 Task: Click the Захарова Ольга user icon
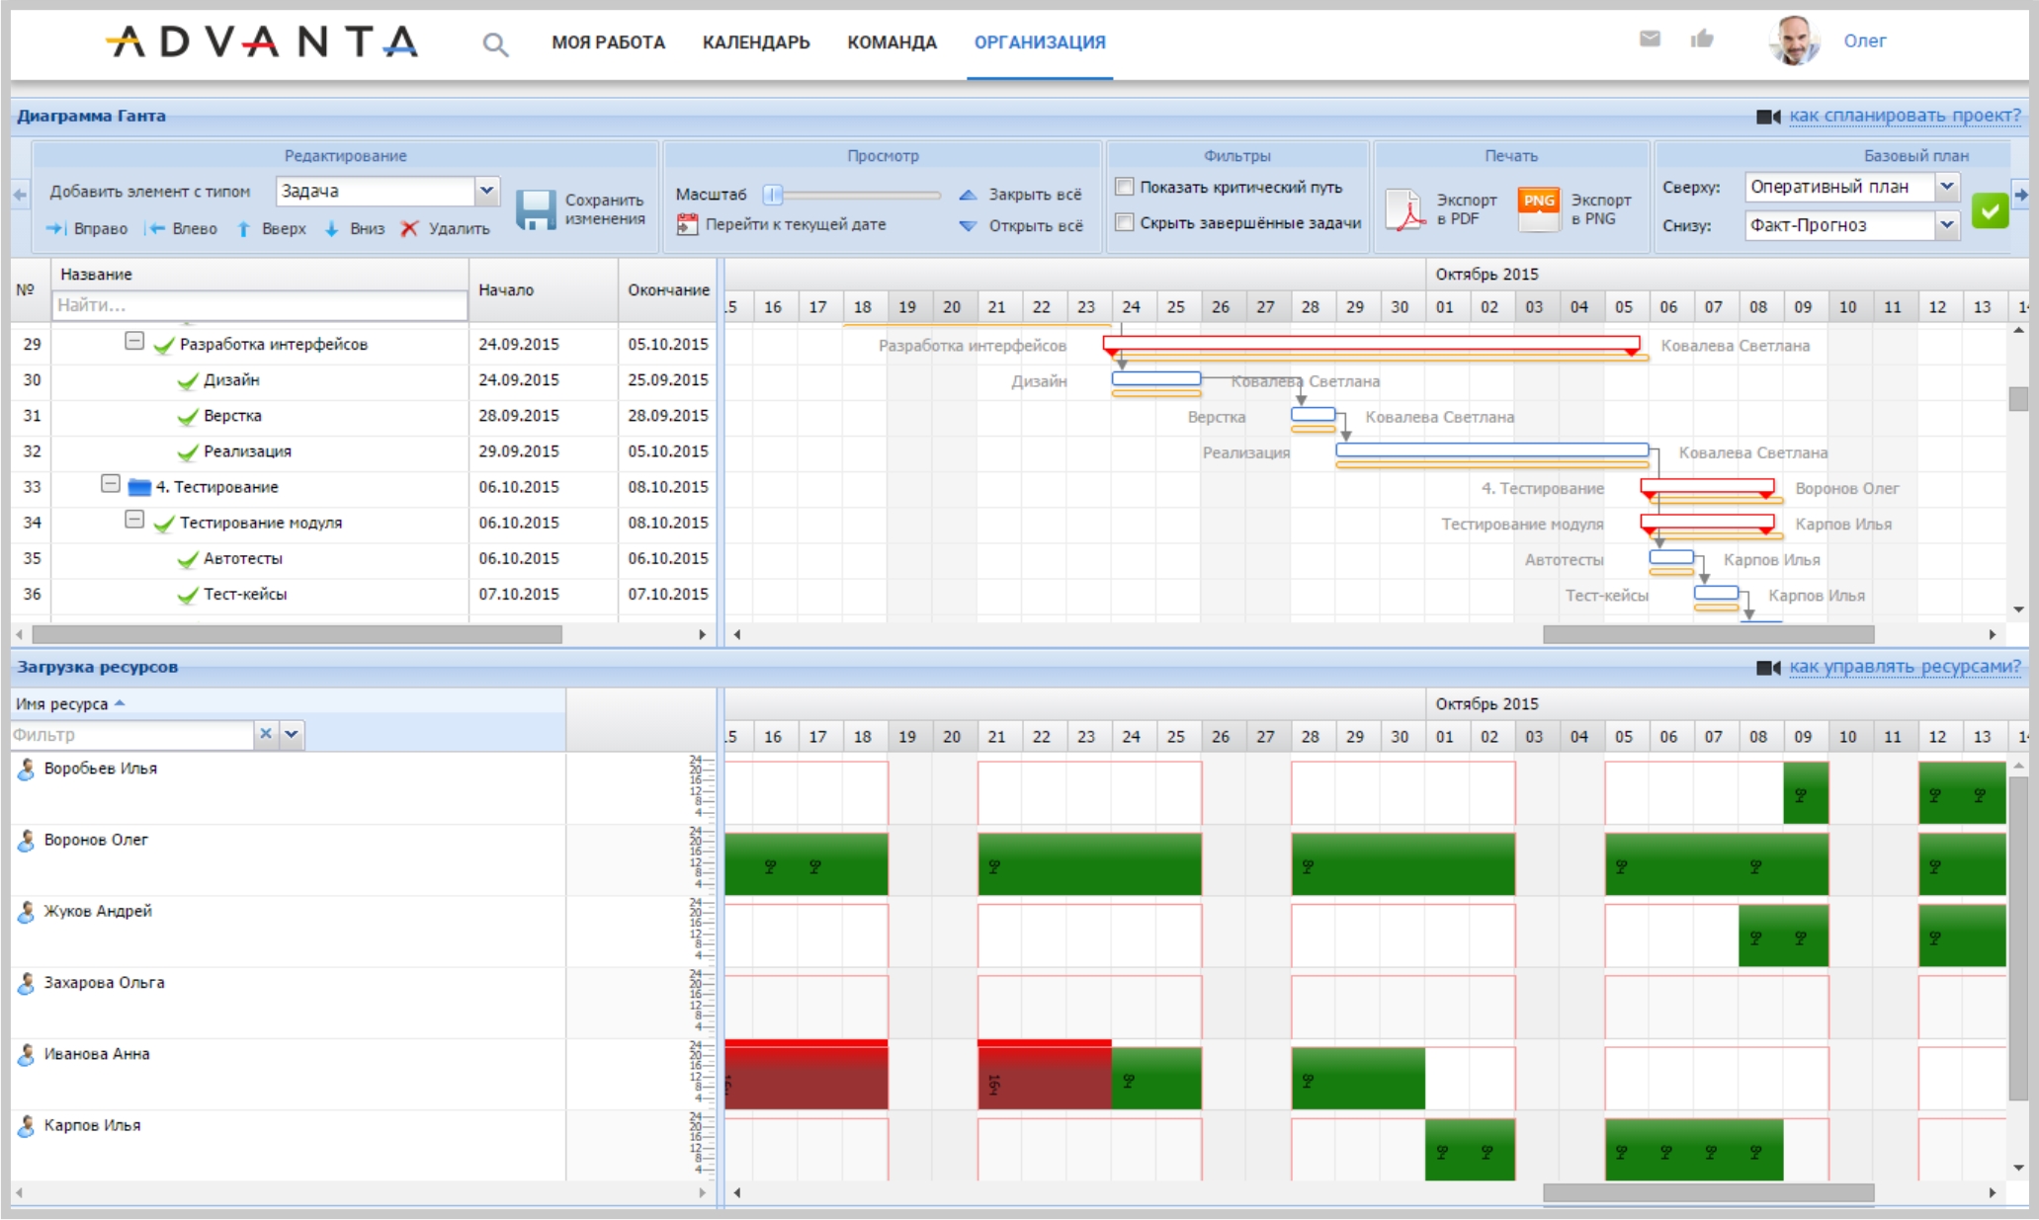(x=27, y=983)
